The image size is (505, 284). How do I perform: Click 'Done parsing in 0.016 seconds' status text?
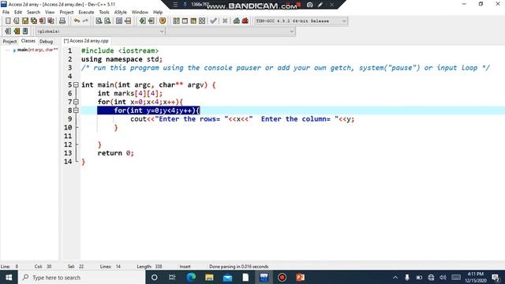[238, 267]
